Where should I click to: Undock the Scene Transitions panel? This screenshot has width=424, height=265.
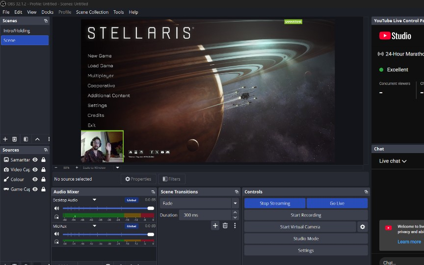point(237,192)
